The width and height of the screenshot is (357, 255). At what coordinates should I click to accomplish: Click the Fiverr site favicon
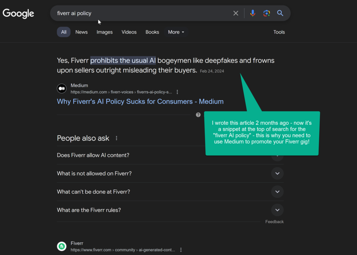point(62,246)
